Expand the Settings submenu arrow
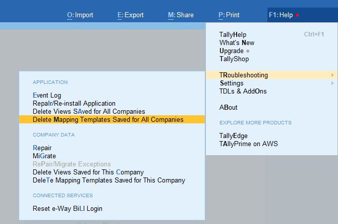The height and width of the screenshot is (224, 338). point(332,83)
